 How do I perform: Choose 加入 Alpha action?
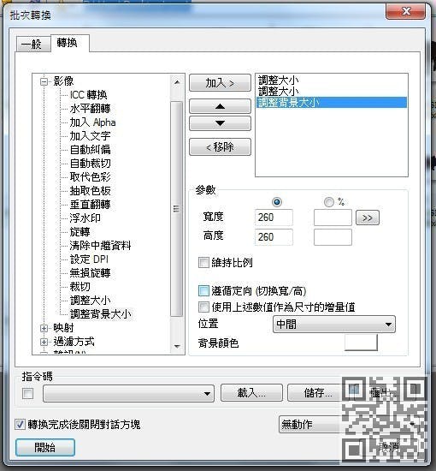click(92, 122)
